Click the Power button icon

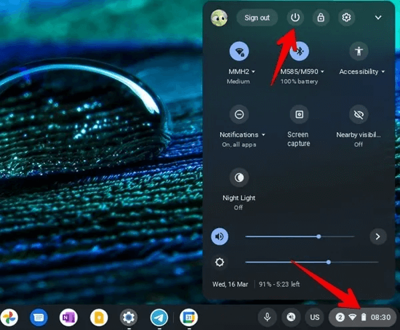(x=295, y=17)
